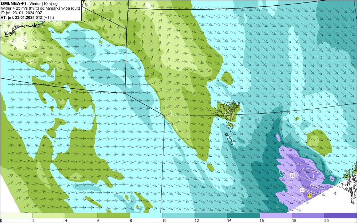This screenshot has width=357, height=223.
Task: Click the legend scale number '10'
Action: pos(164,221)
